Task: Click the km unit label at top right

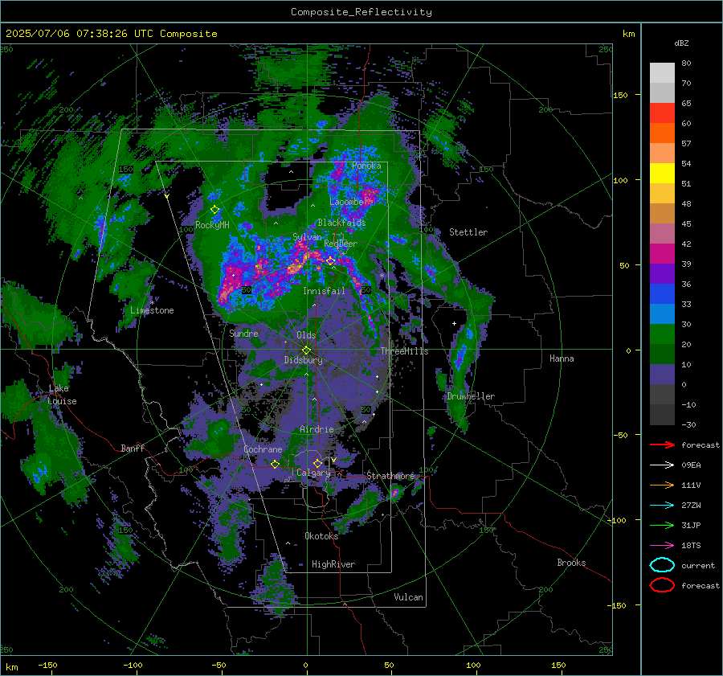Action: coord(628,33)
